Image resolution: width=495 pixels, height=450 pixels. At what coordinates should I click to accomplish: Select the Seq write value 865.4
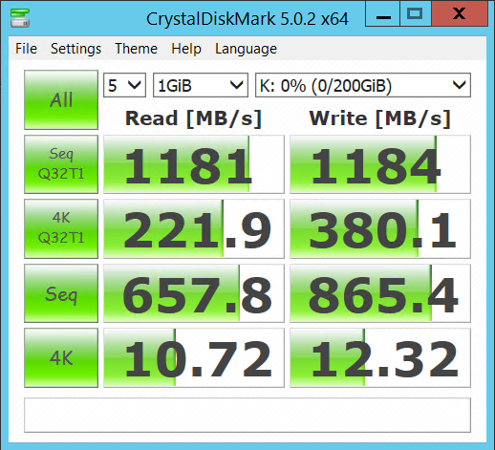point(380,293)
